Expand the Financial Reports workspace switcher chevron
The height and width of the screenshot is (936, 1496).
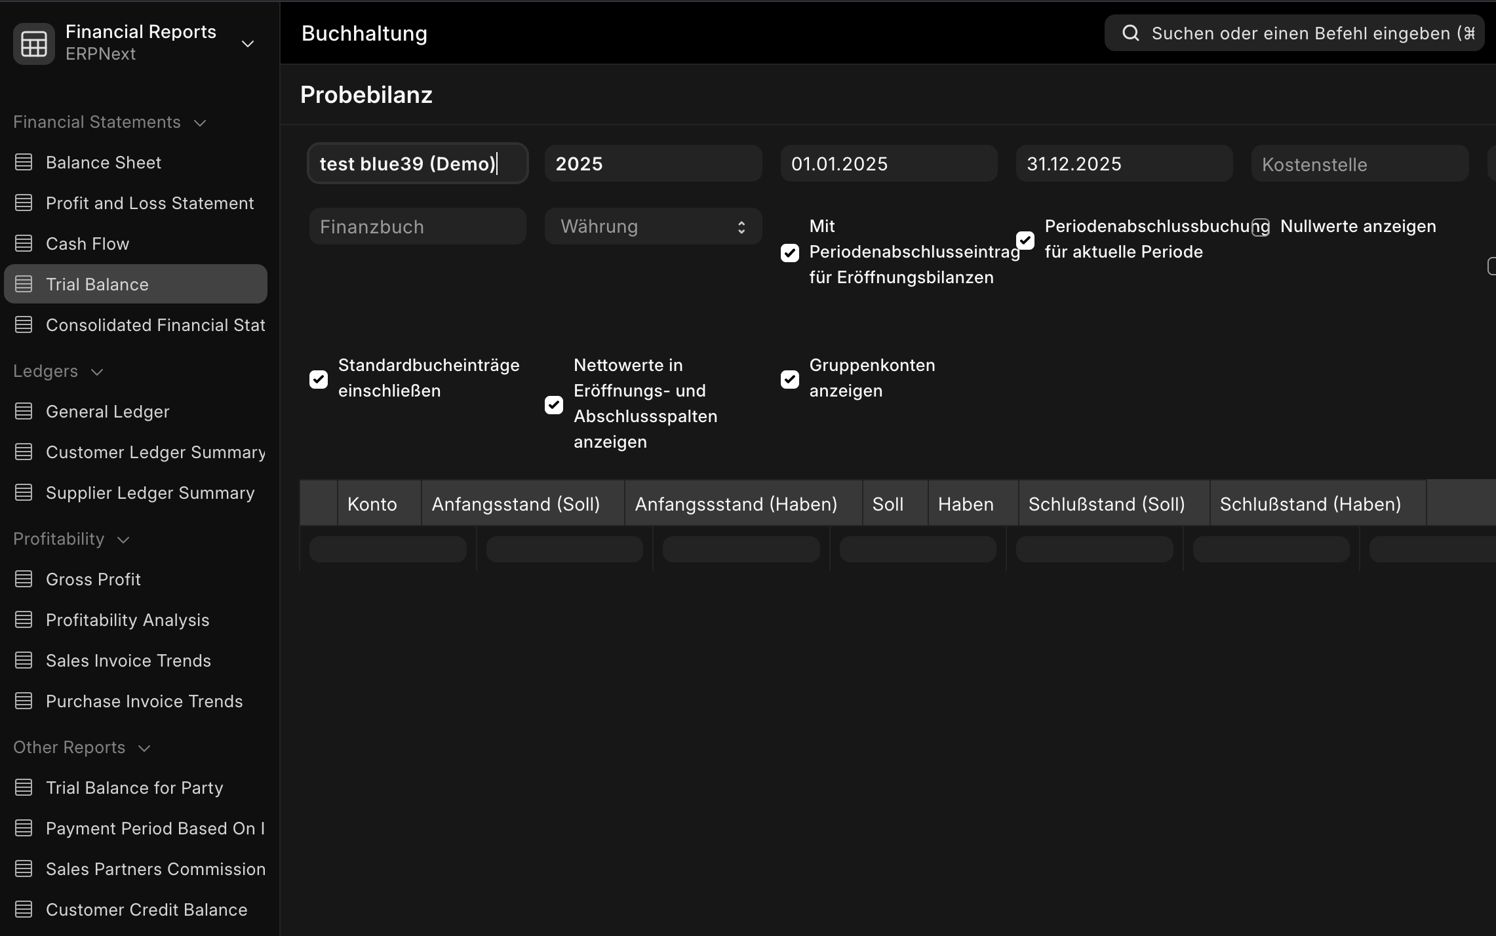[248, 44]
